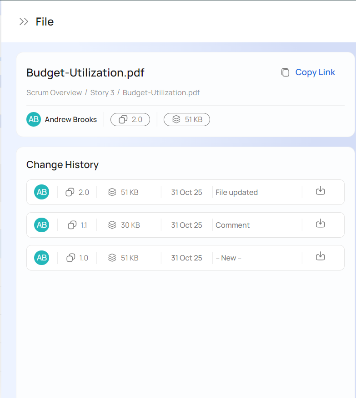This screenshot has width=356, height=398.
Task: Click the AB avatar in New row
Action: click(x=41, y=258)
